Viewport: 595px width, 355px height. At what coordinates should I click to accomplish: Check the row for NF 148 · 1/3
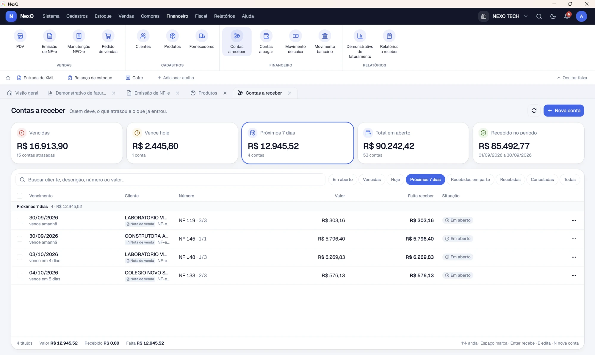click(x=20, y=257)
